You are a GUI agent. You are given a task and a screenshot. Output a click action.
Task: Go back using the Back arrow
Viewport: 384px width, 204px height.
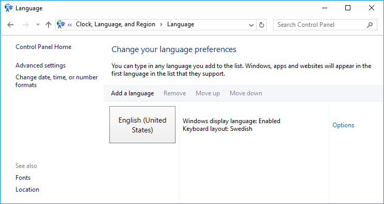click(10, 25)
